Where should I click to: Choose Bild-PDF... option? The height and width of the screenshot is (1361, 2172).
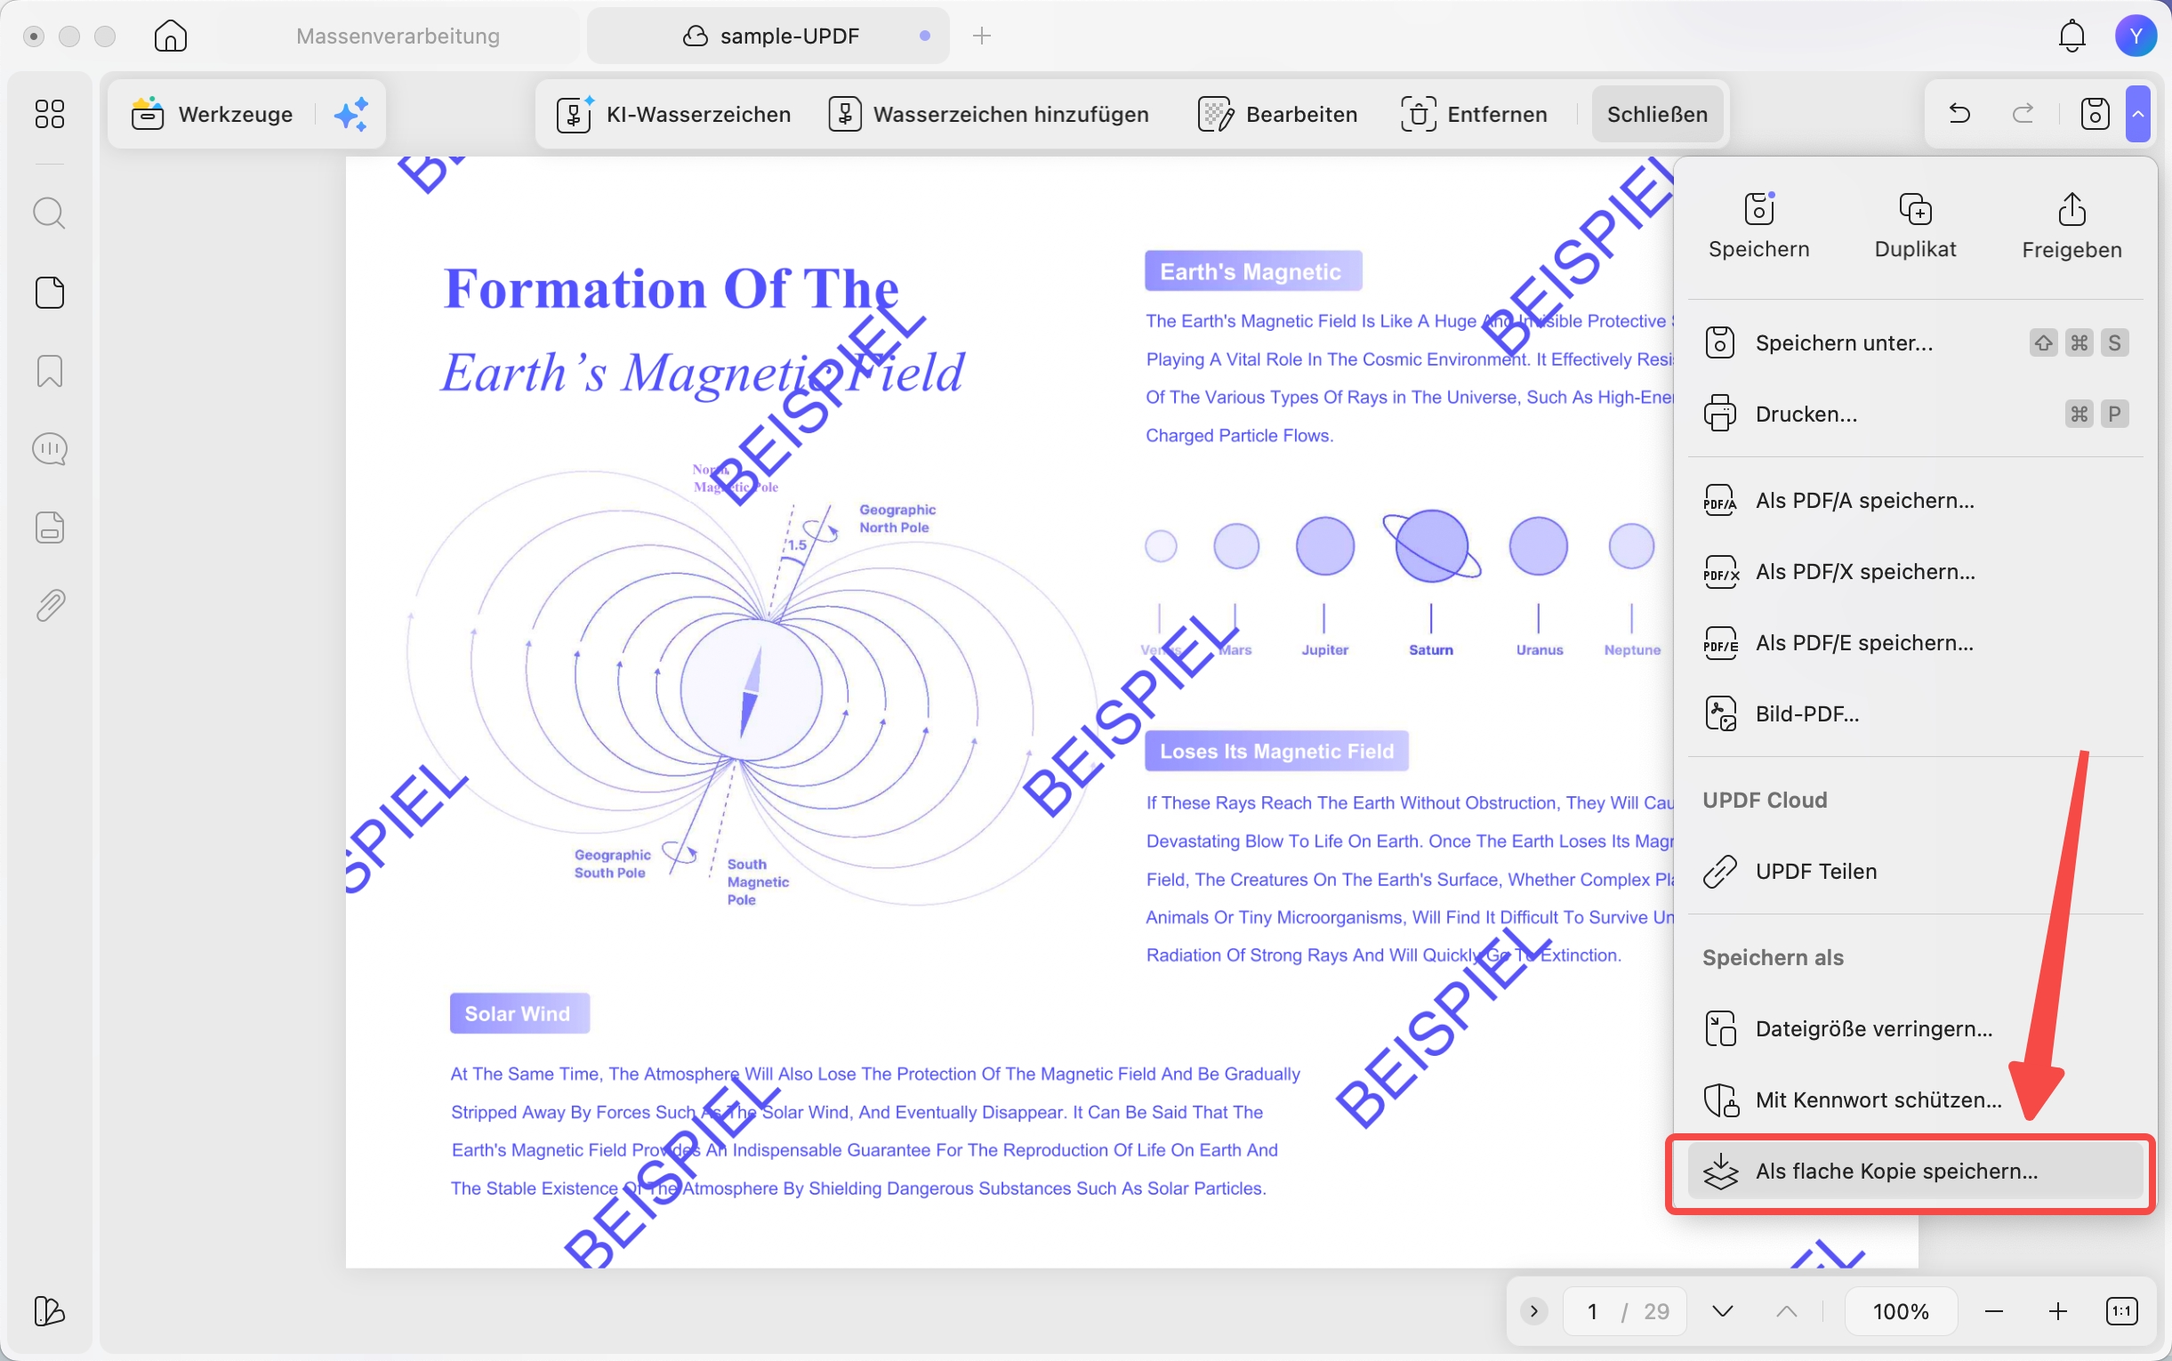click(x=1915, y=713)
